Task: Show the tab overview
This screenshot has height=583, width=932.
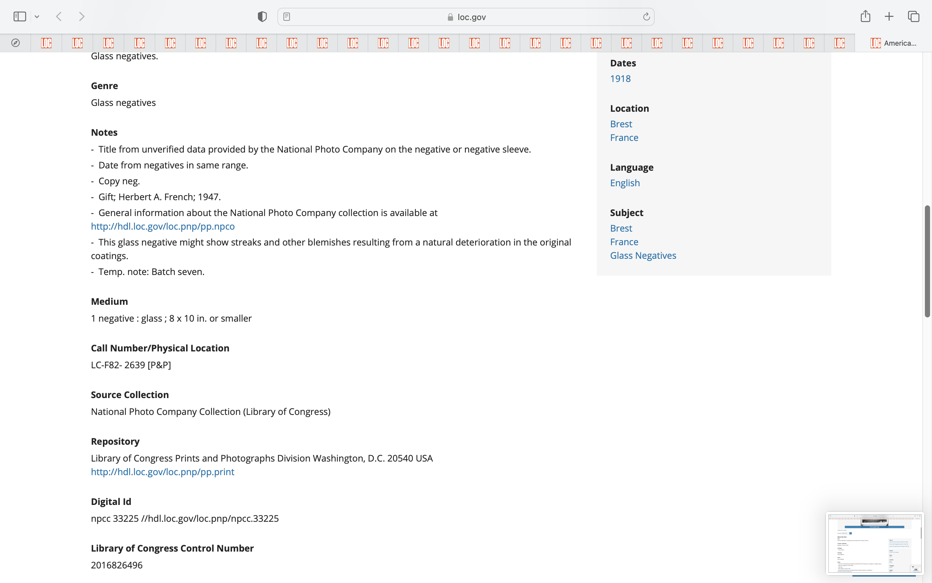Action: tap(914, 17)
